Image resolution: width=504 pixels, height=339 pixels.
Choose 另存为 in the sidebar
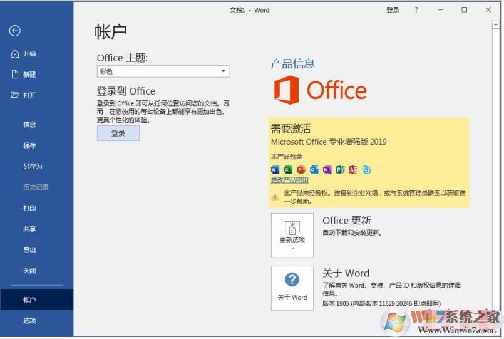coord(33,167)
